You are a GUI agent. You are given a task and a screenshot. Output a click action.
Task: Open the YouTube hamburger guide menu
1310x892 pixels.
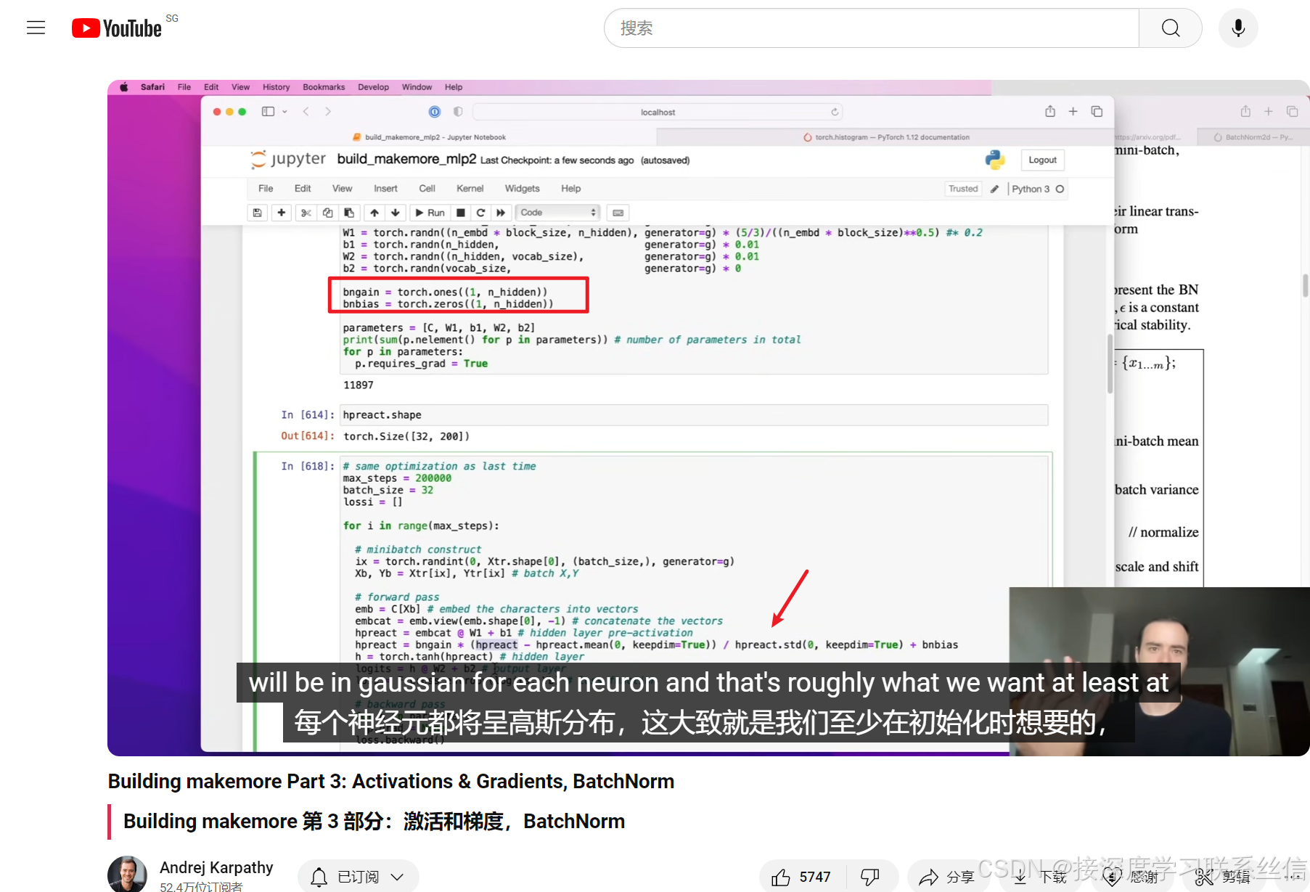36,28
